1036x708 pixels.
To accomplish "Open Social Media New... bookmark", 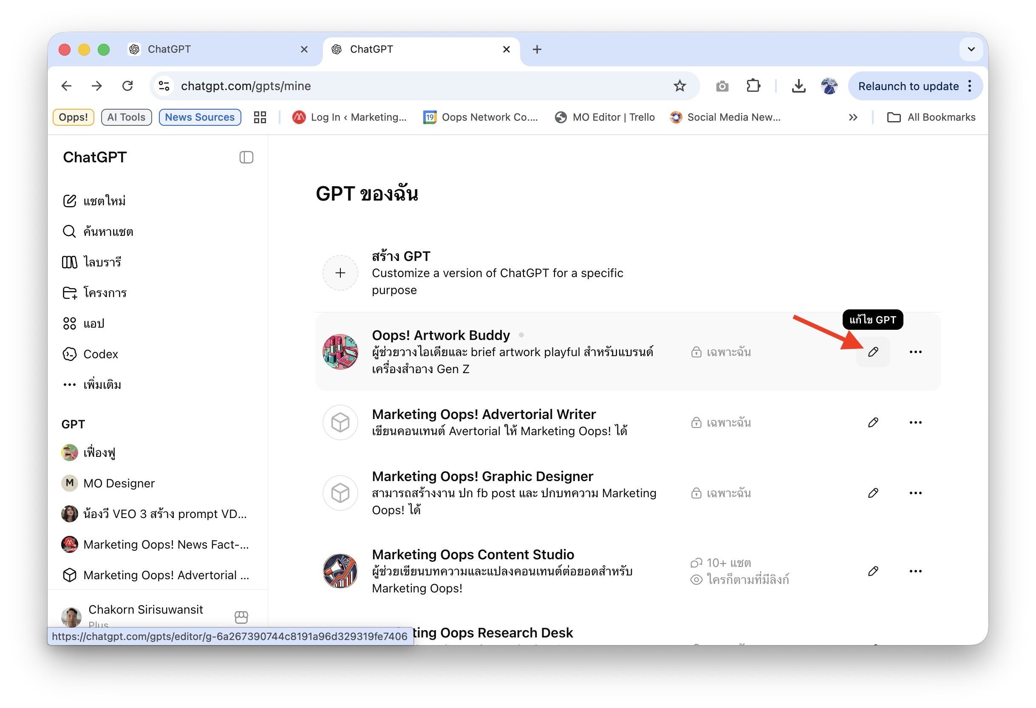I will pyautogui.click(x=725, y=117).
